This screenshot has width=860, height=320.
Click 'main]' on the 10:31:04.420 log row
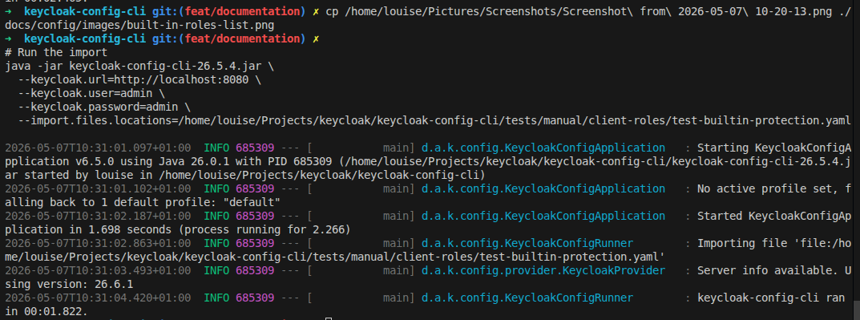click(x=398, y=298)
